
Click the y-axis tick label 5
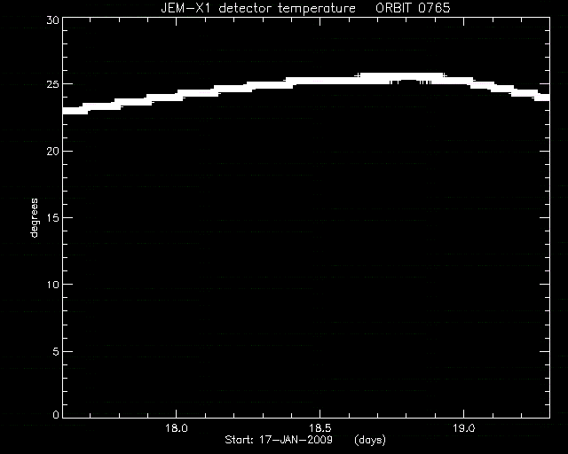pyautogui.click(x=56, y=351)
